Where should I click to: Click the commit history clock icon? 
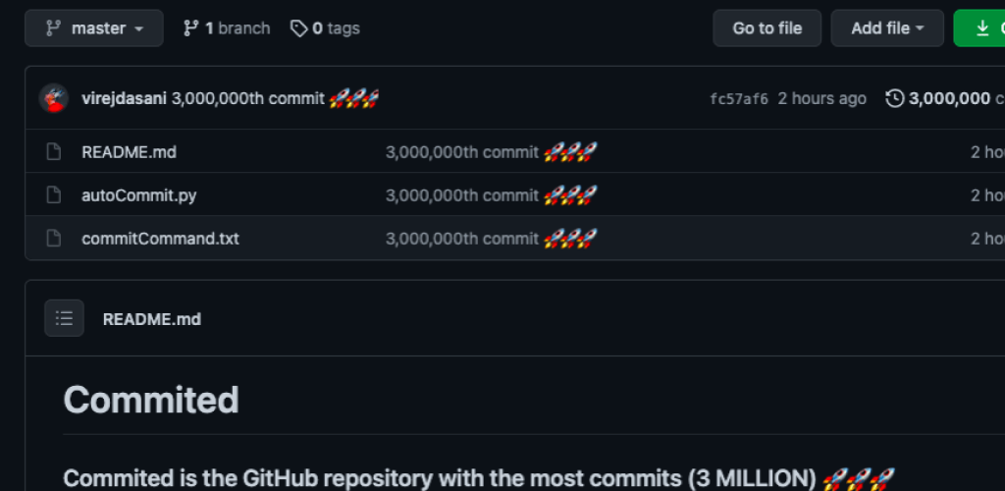pos(894,98)
